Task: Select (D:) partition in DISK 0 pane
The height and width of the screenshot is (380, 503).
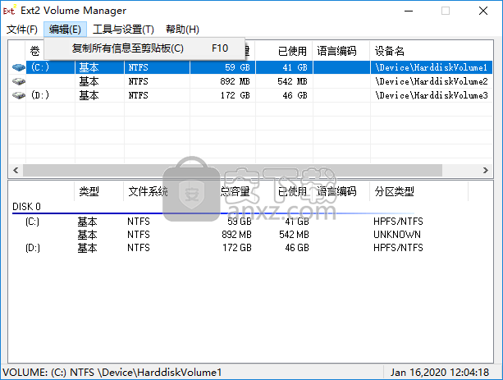Action: (32, 248)
